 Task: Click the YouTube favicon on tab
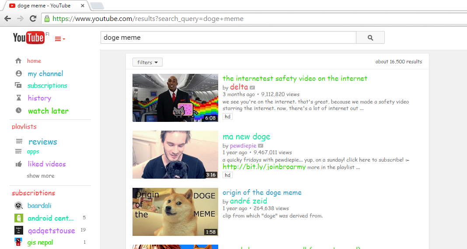click(x=12, y=5)
